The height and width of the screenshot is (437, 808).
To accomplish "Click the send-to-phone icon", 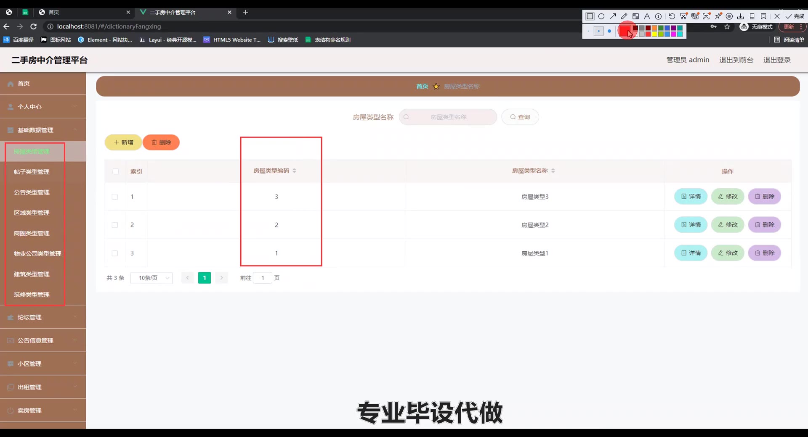I will click(x=752, y=16).
